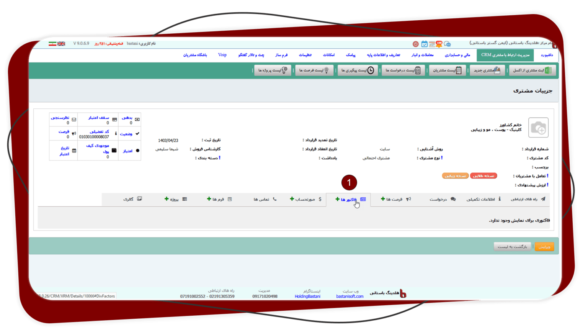Click the phone icon of تماس ها tab
Viewport: 588px width, 331px height.
pos(274,199)
